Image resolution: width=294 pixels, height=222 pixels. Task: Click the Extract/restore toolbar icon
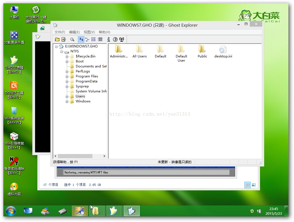click(64, 39)
